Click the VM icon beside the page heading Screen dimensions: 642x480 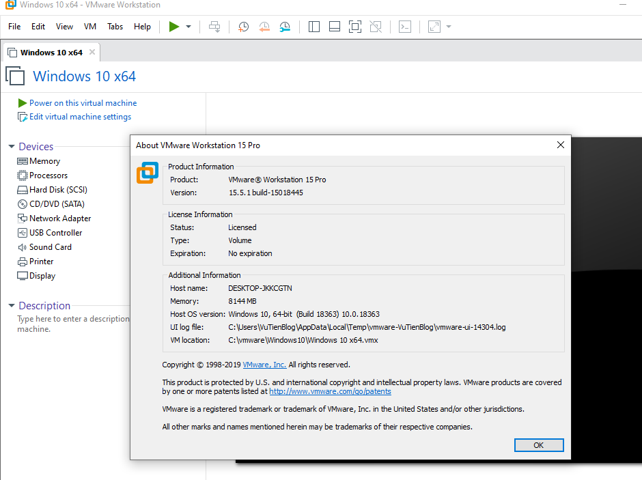pos(15,76)
